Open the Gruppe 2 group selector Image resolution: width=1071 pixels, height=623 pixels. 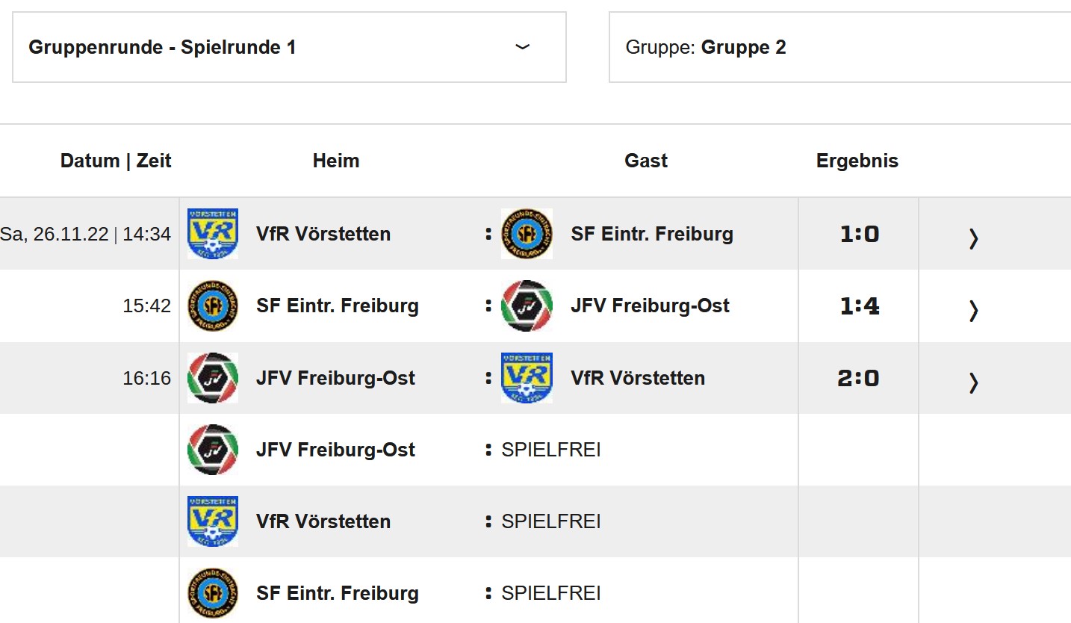[840, 47]
